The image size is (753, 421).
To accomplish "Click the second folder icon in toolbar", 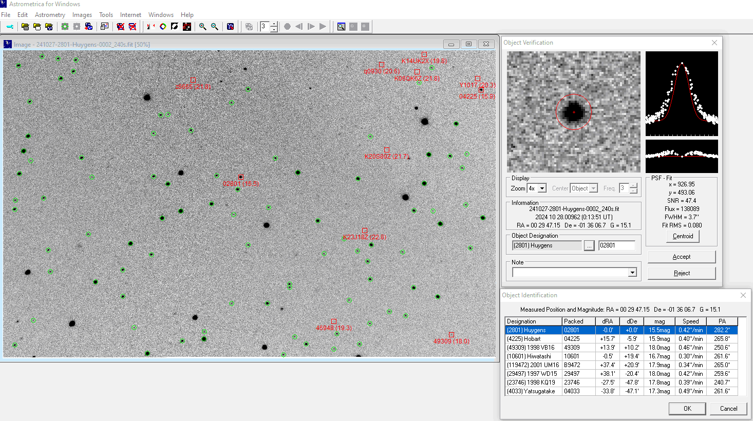I will tap(37, 27).
